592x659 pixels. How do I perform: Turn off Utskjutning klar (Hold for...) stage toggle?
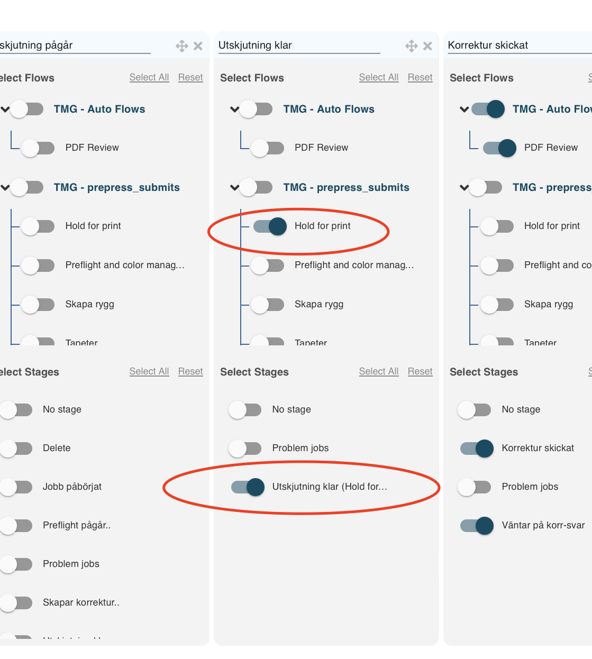click(248, 487)
